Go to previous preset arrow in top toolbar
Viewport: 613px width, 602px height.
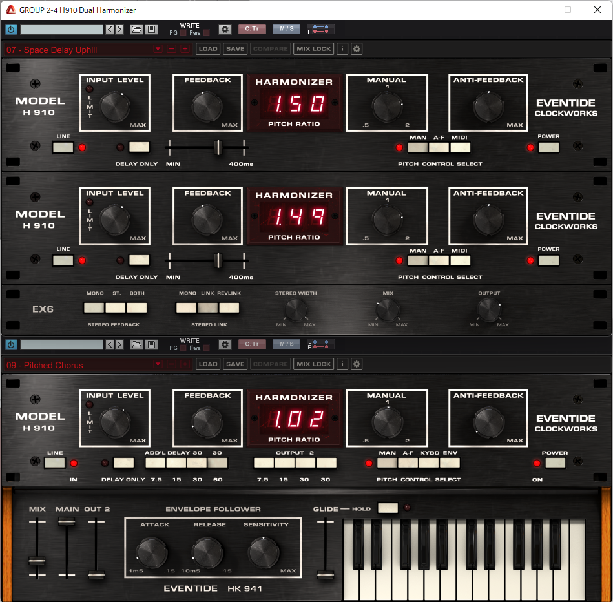(x=110, y=29)
